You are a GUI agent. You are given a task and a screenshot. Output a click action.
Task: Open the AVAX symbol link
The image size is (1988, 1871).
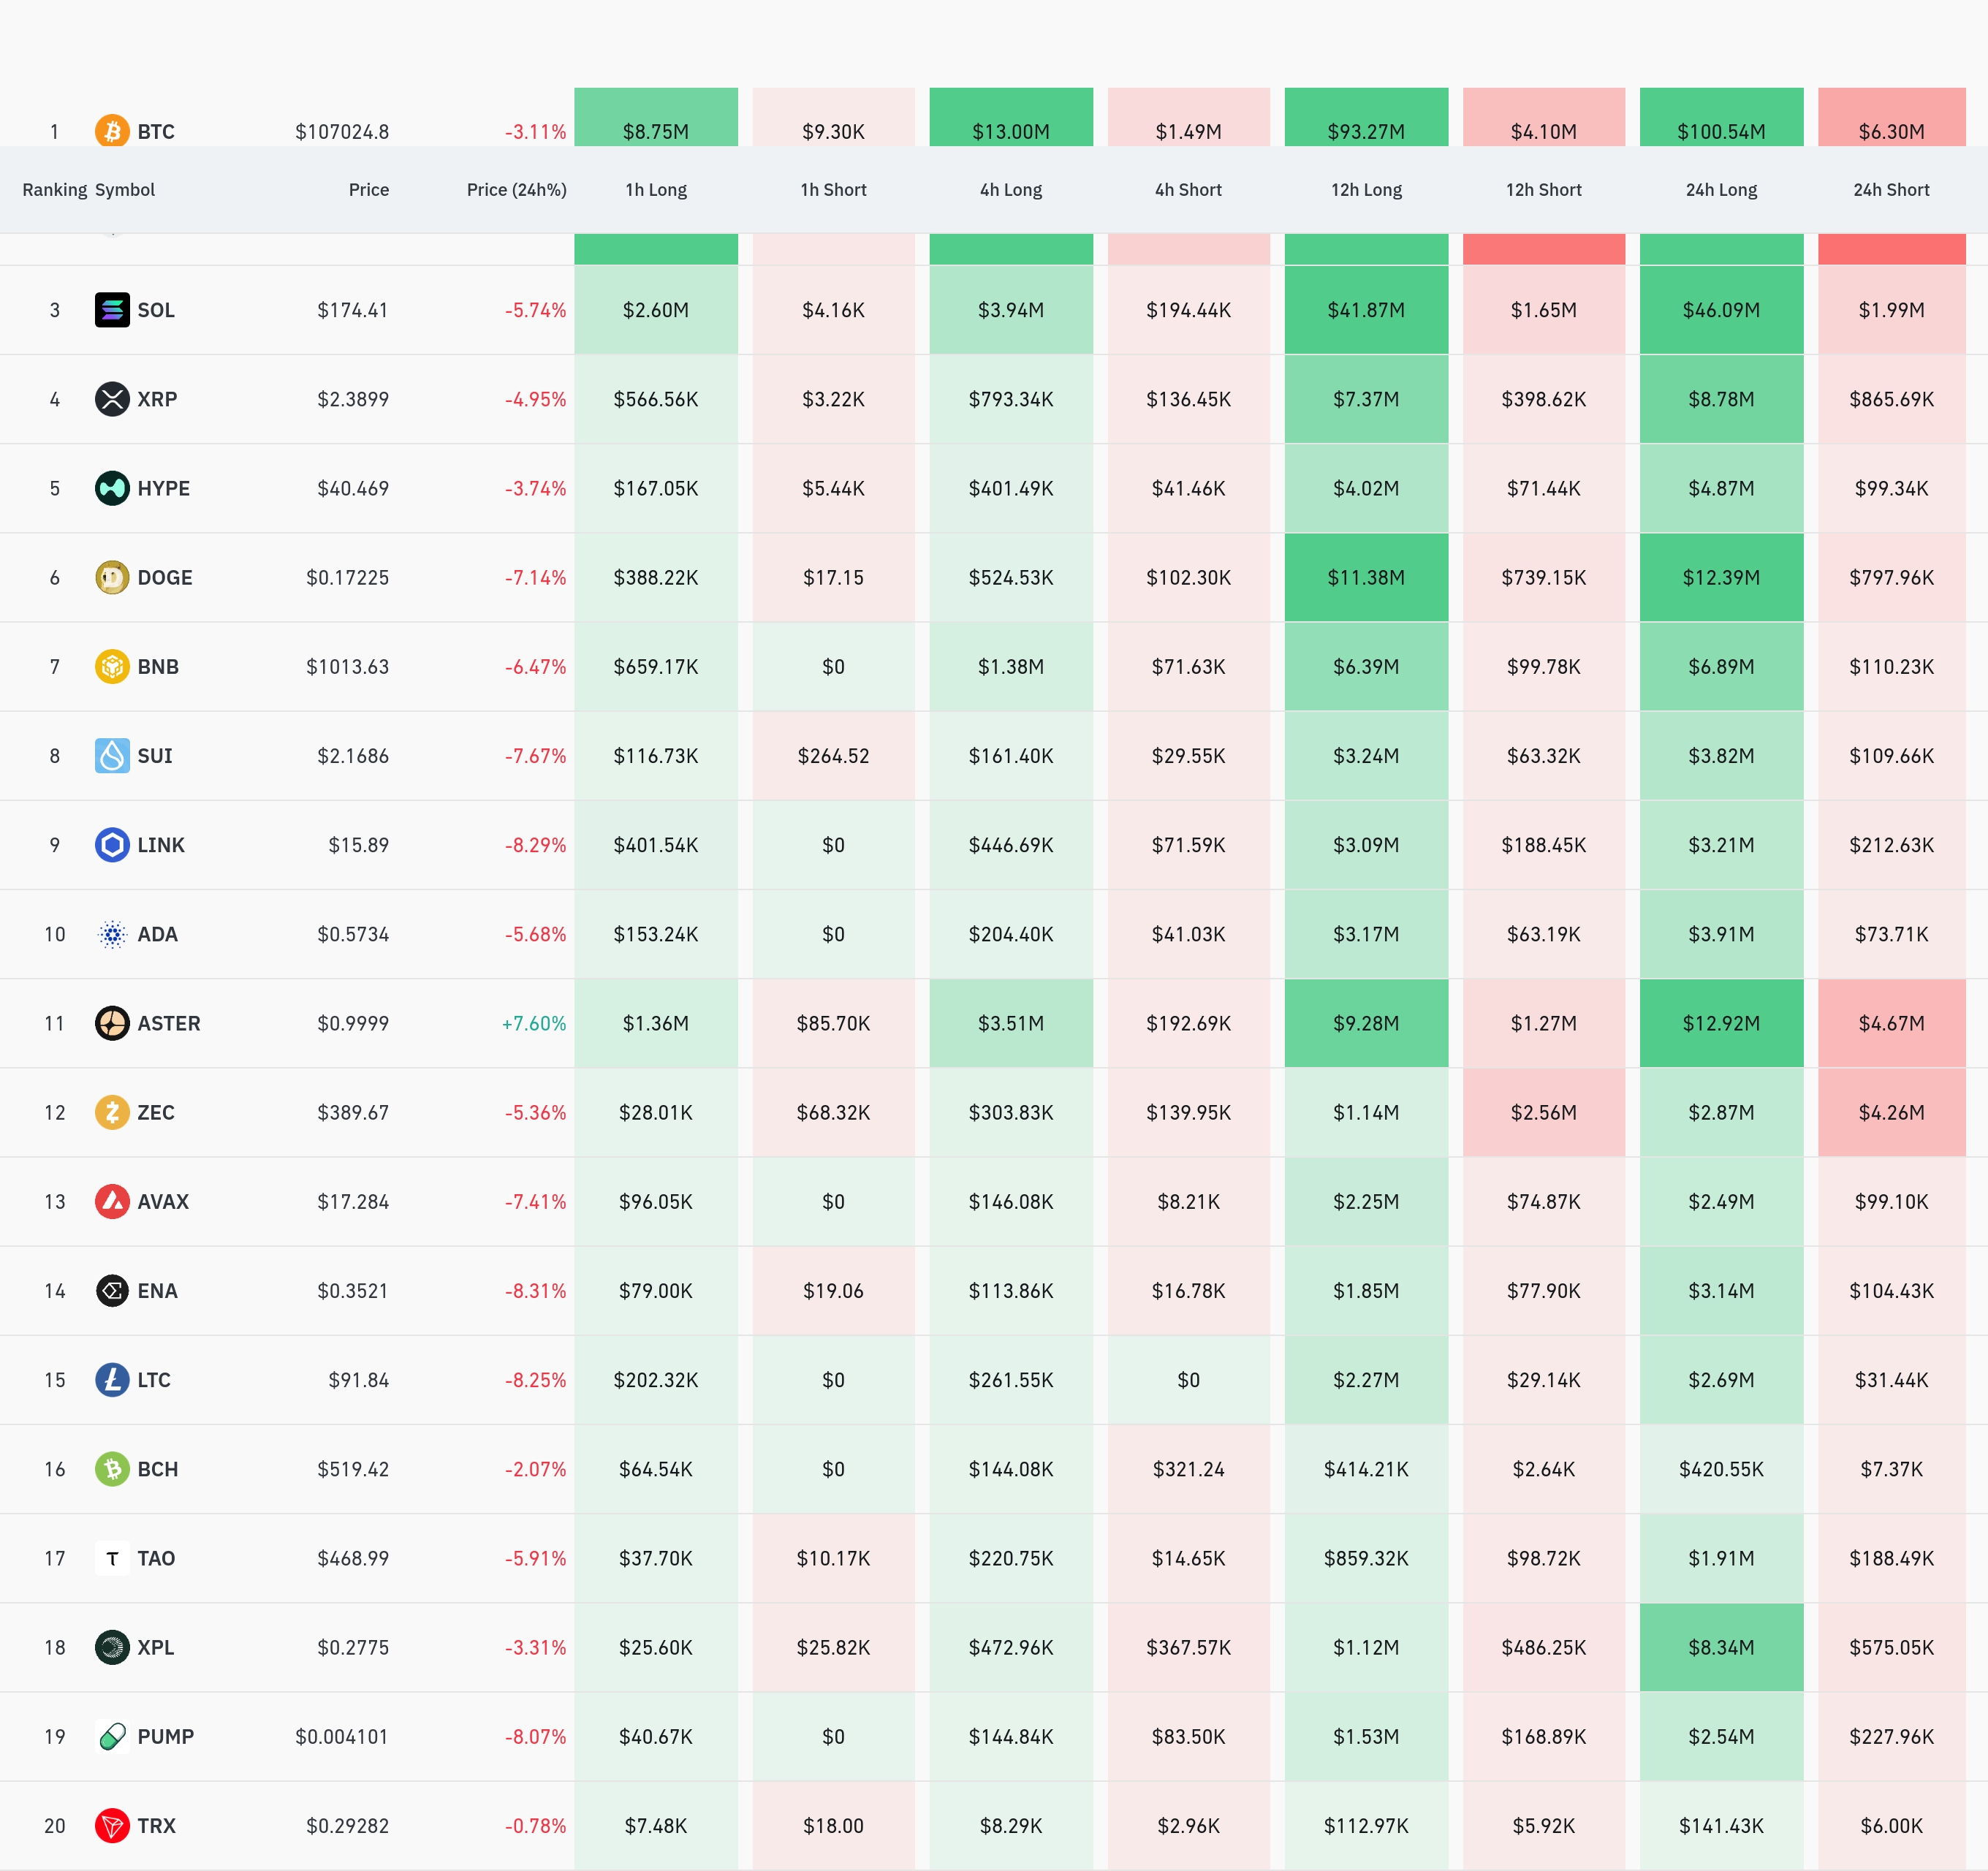163,1201
